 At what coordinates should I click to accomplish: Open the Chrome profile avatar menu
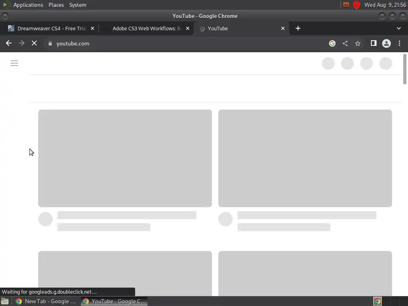pyautogui.click(x=386, y=43)
